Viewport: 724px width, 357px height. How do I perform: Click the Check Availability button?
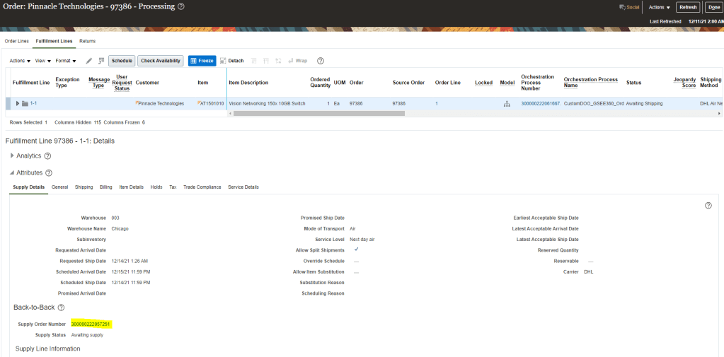click(160, 61)
